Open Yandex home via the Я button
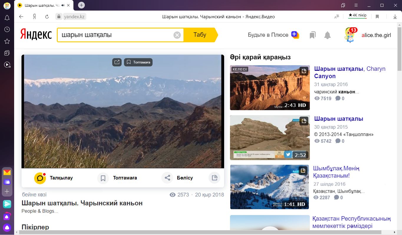 (34, 17)
